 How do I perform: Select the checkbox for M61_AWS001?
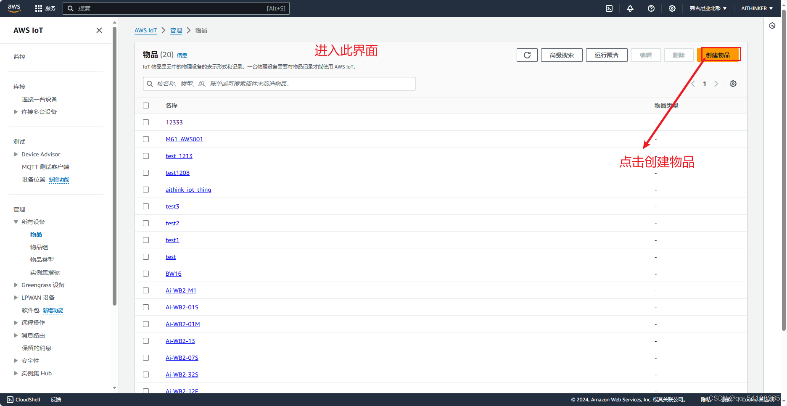click(146, 139)
